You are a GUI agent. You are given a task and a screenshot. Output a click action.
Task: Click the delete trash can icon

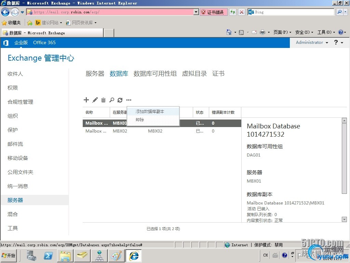103,100
